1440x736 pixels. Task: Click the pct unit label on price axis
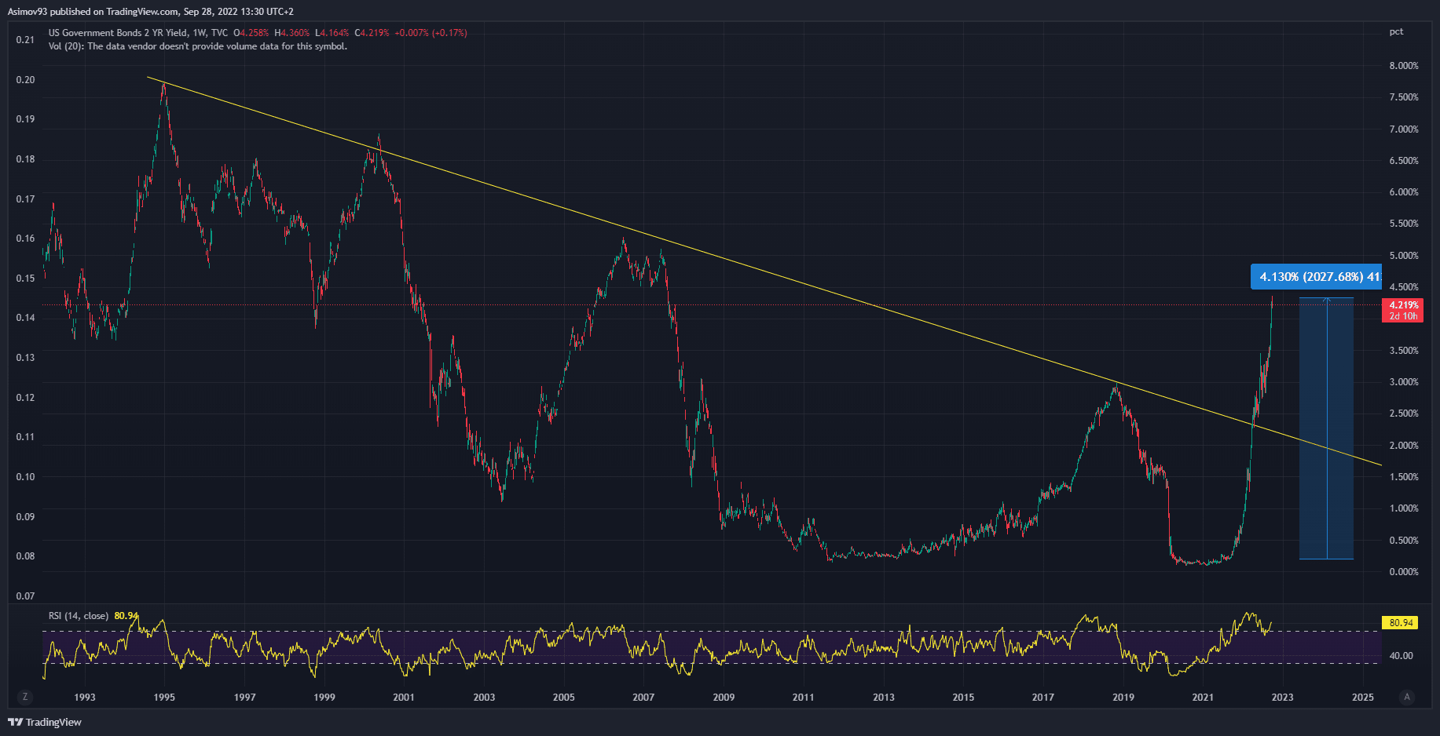pos(1396,32)
